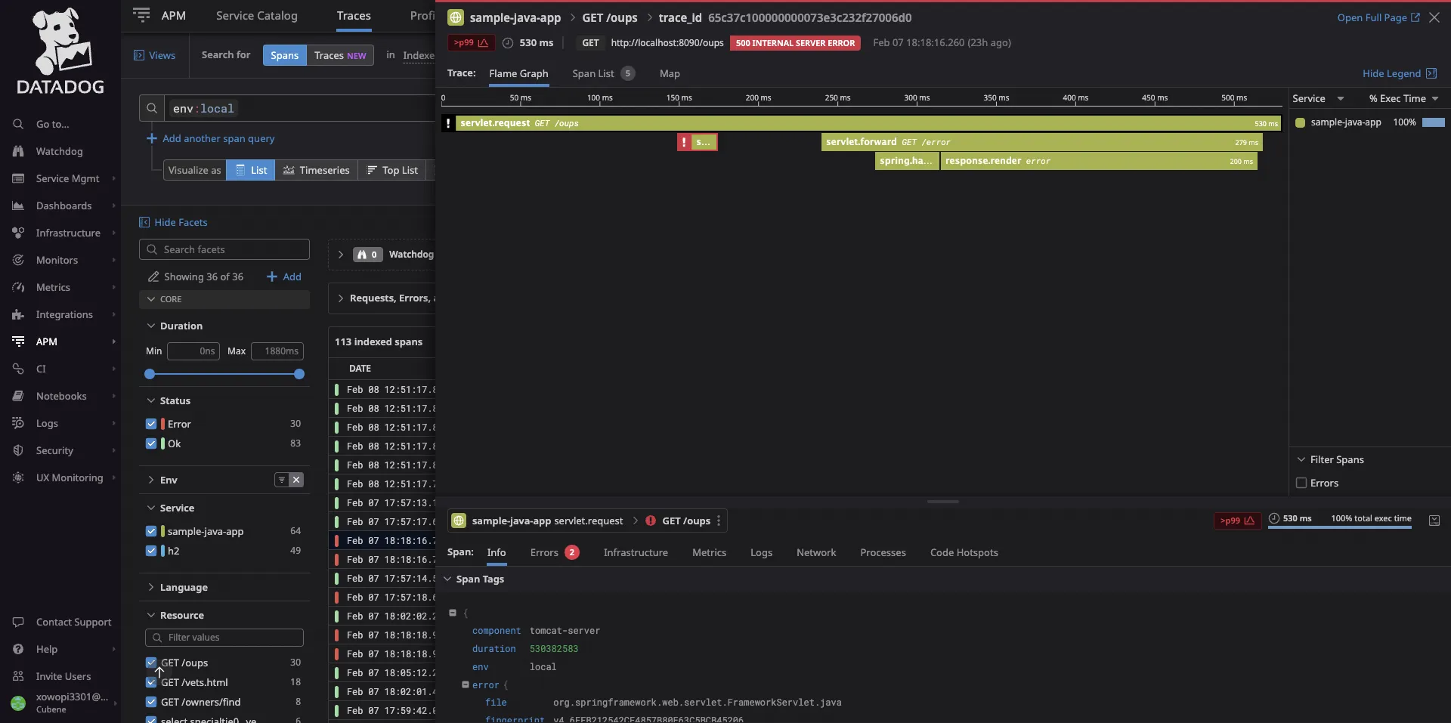Screen dimensions: 1451x723
Task: Collapse the CORE facet group
Action: [151, 299]
